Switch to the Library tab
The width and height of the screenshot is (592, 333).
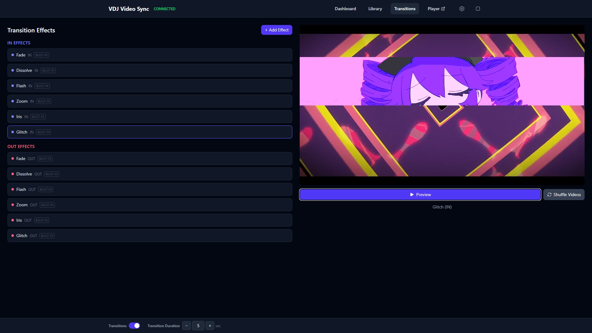(375, 9)
